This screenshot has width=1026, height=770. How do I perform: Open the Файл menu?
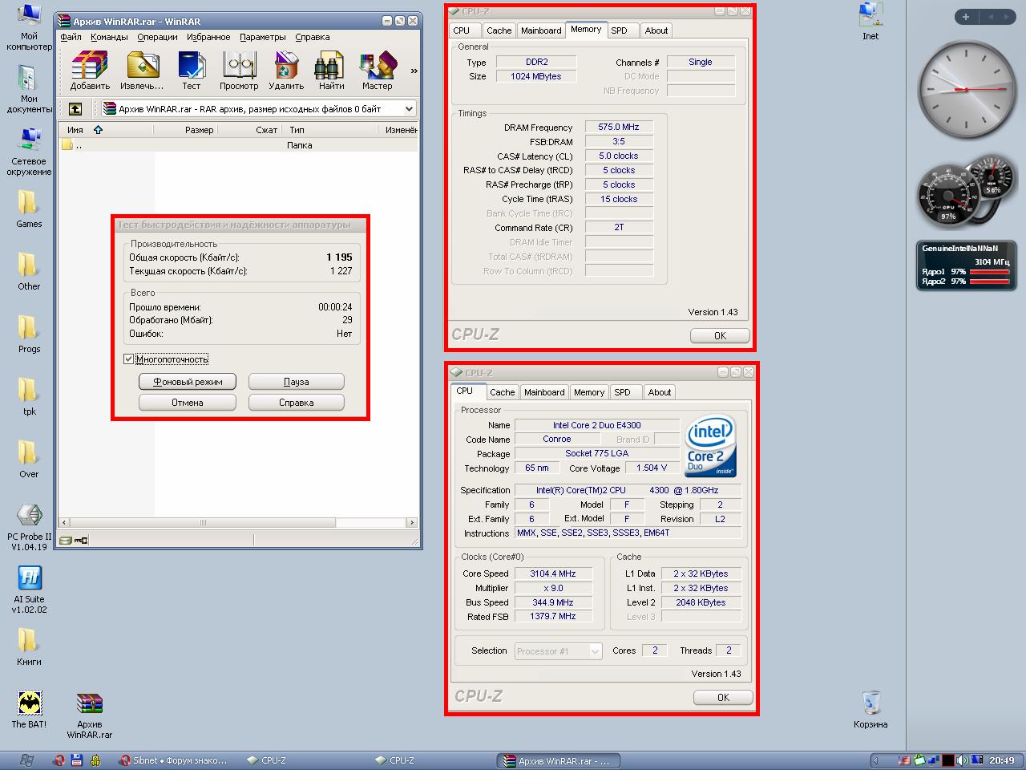(x=71, y=37)
